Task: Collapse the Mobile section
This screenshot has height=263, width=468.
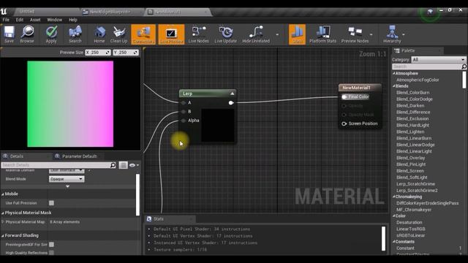Action: 3,194
